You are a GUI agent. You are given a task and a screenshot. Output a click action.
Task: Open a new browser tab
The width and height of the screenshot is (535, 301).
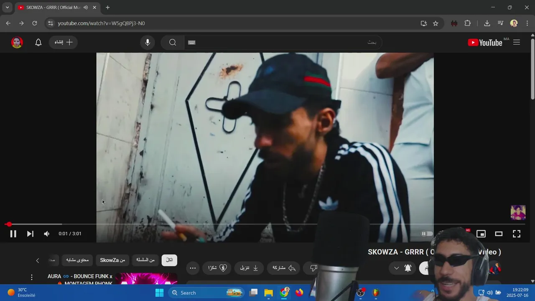click(108, 8)
